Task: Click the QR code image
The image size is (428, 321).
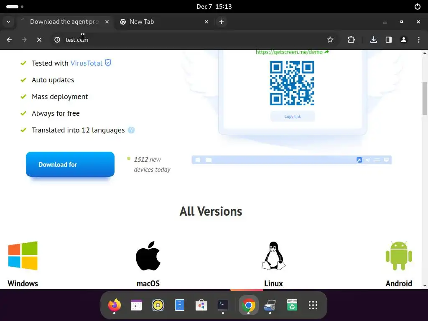Action: pyautogui.click(x=292, y=83)
